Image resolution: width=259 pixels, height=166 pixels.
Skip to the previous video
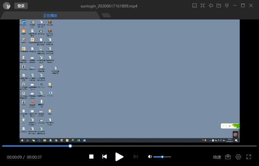(104, 157)
